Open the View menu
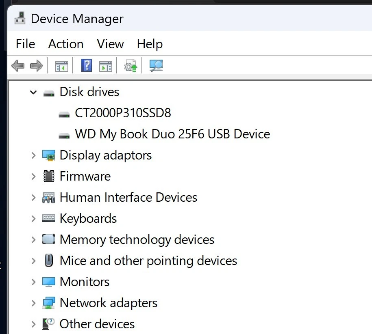The width and height of the screenshot is (372, 334). [110, 44]
